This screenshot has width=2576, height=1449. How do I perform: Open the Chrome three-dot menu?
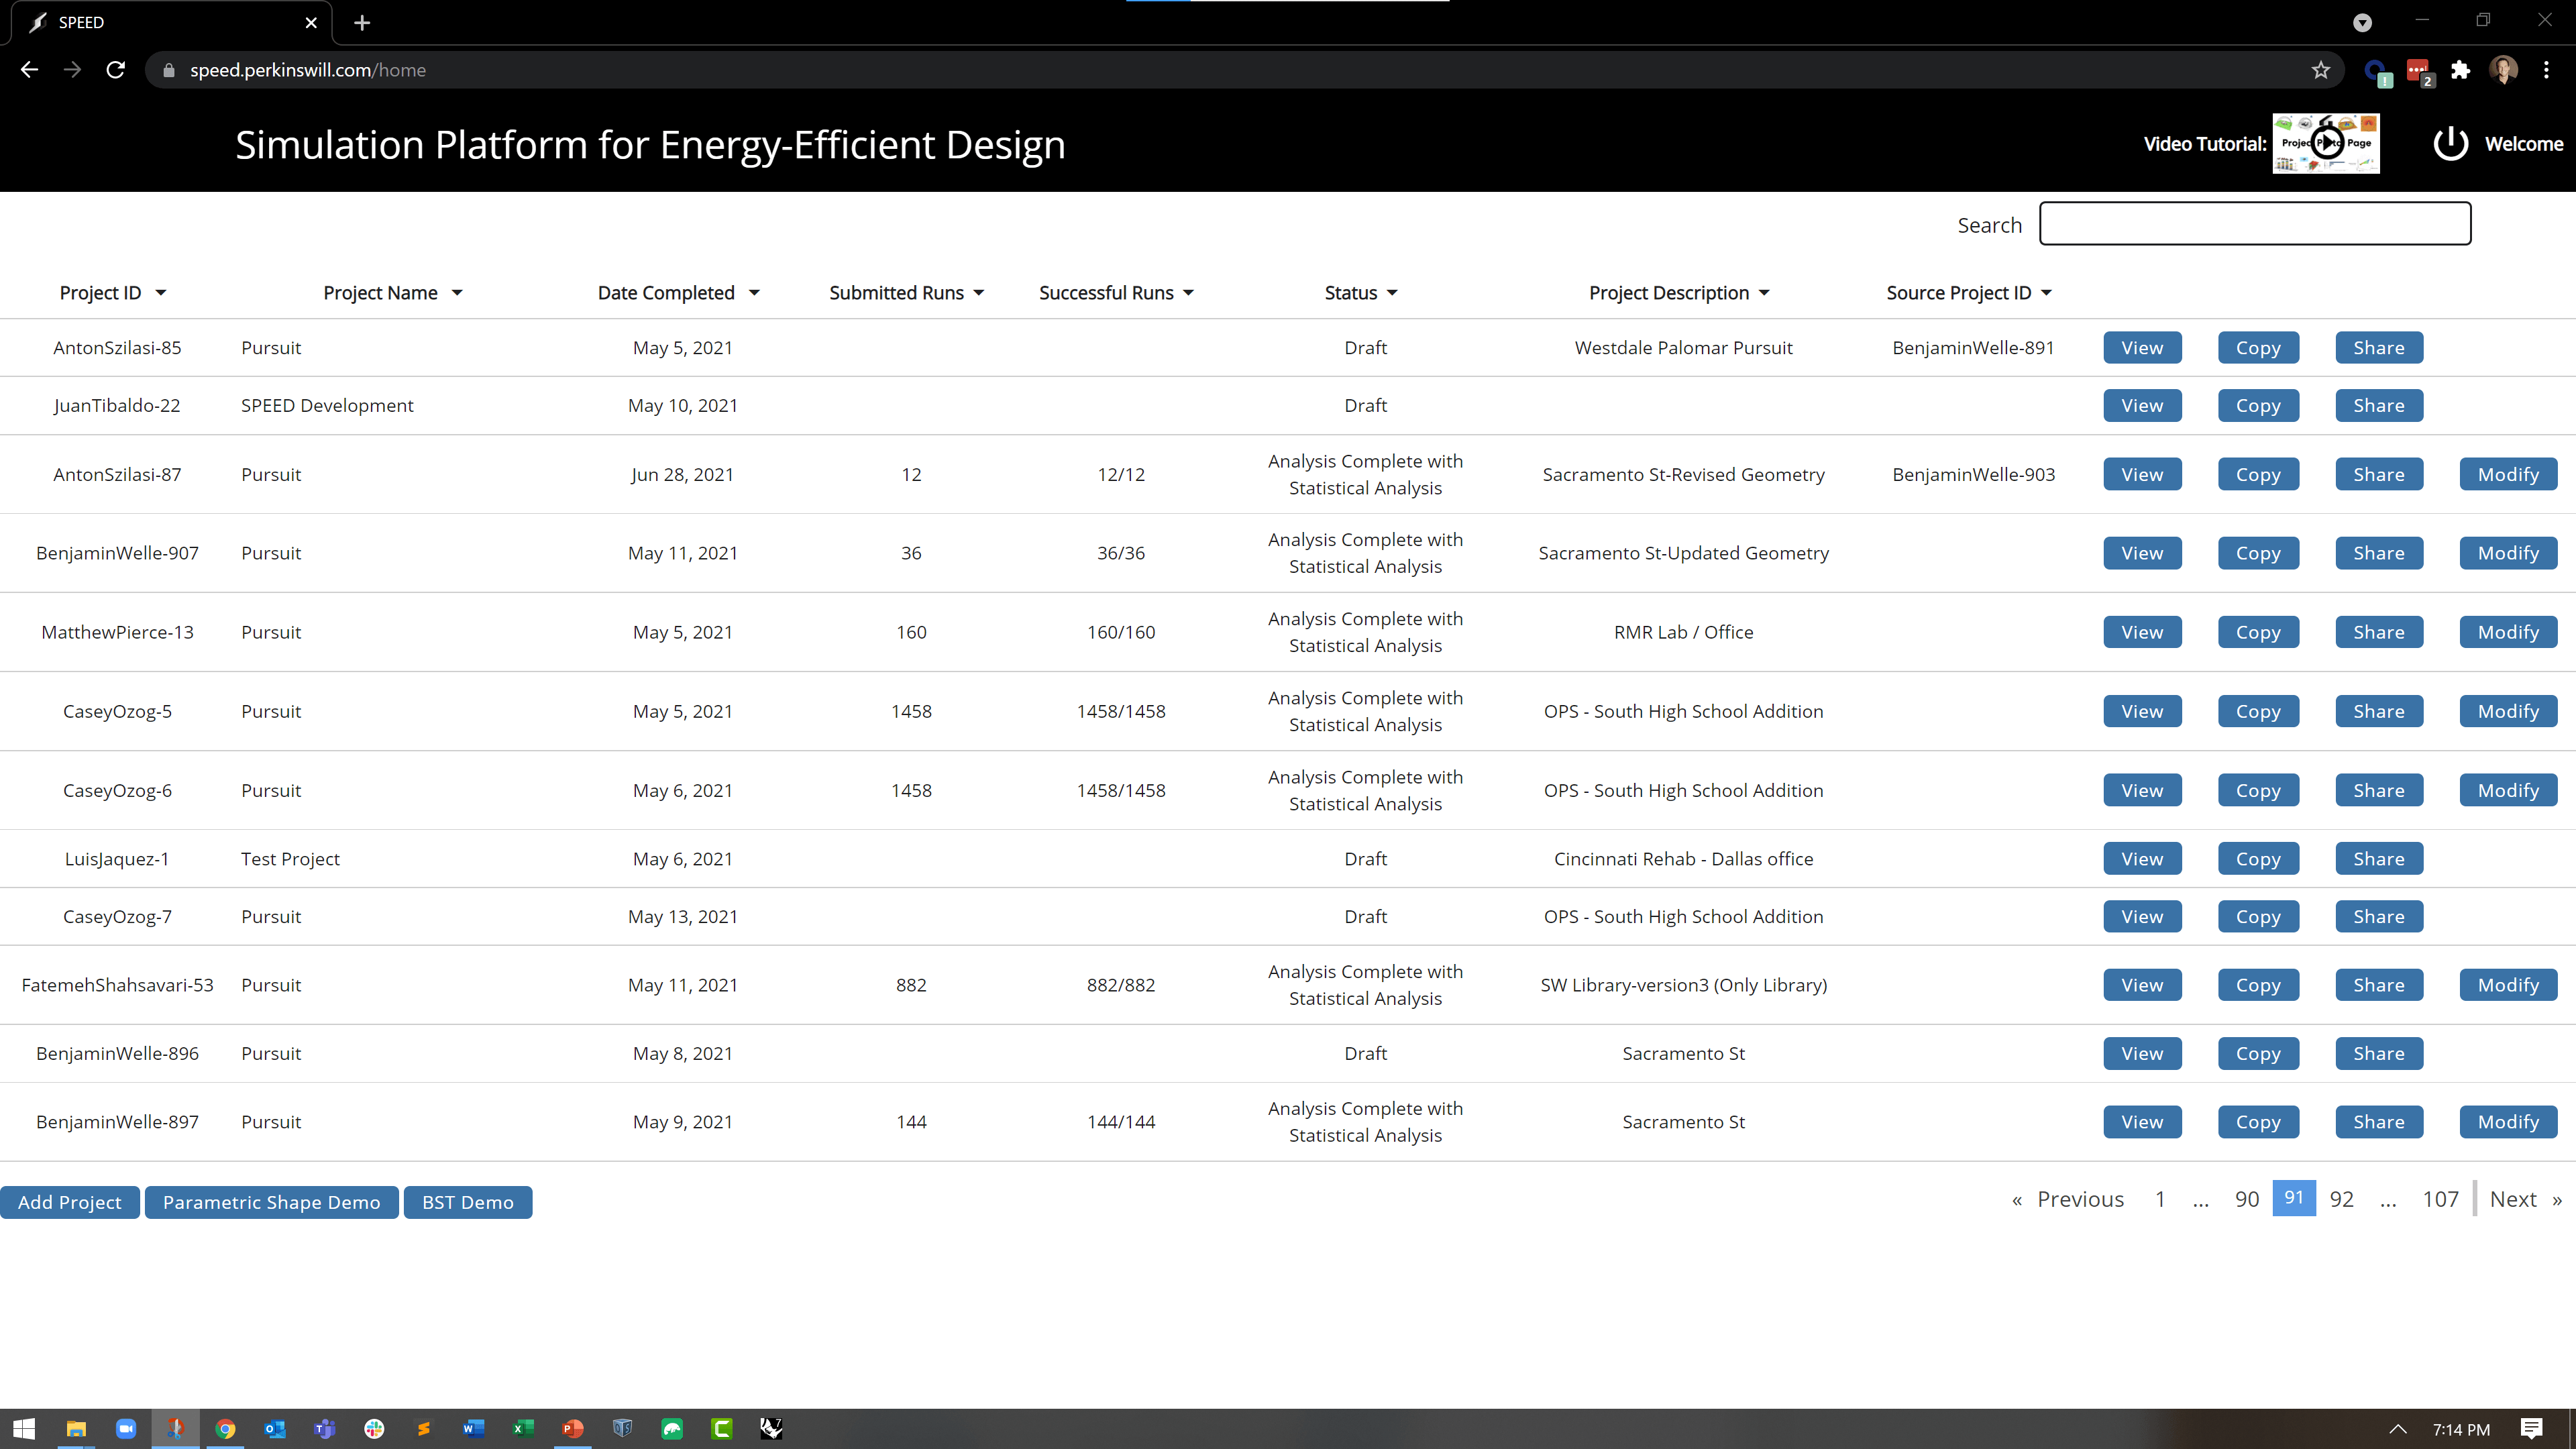[x=2546, y=70]
